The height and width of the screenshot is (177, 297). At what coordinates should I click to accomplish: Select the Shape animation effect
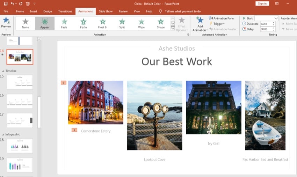point(160,23)
